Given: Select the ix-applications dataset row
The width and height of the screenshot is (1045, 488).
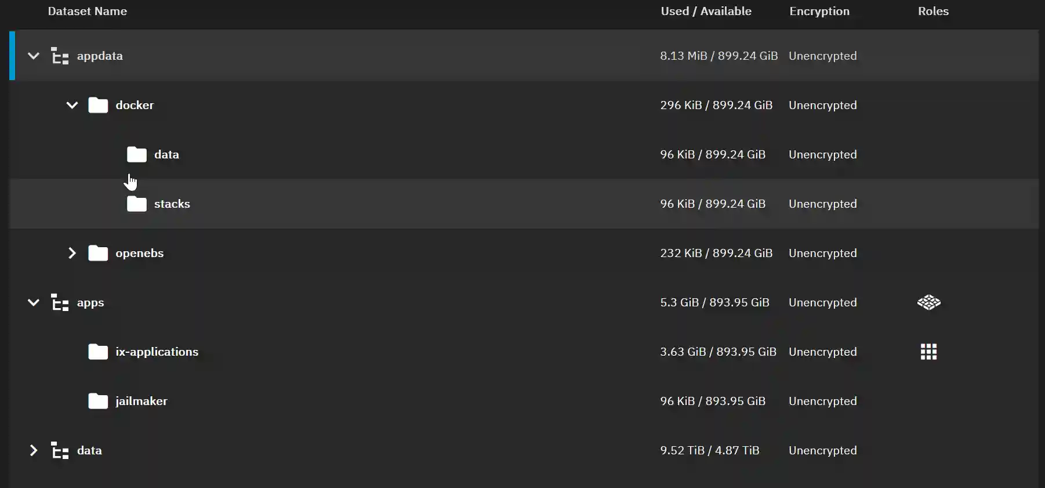Looking at the screenshot, I should pos(406,352).
